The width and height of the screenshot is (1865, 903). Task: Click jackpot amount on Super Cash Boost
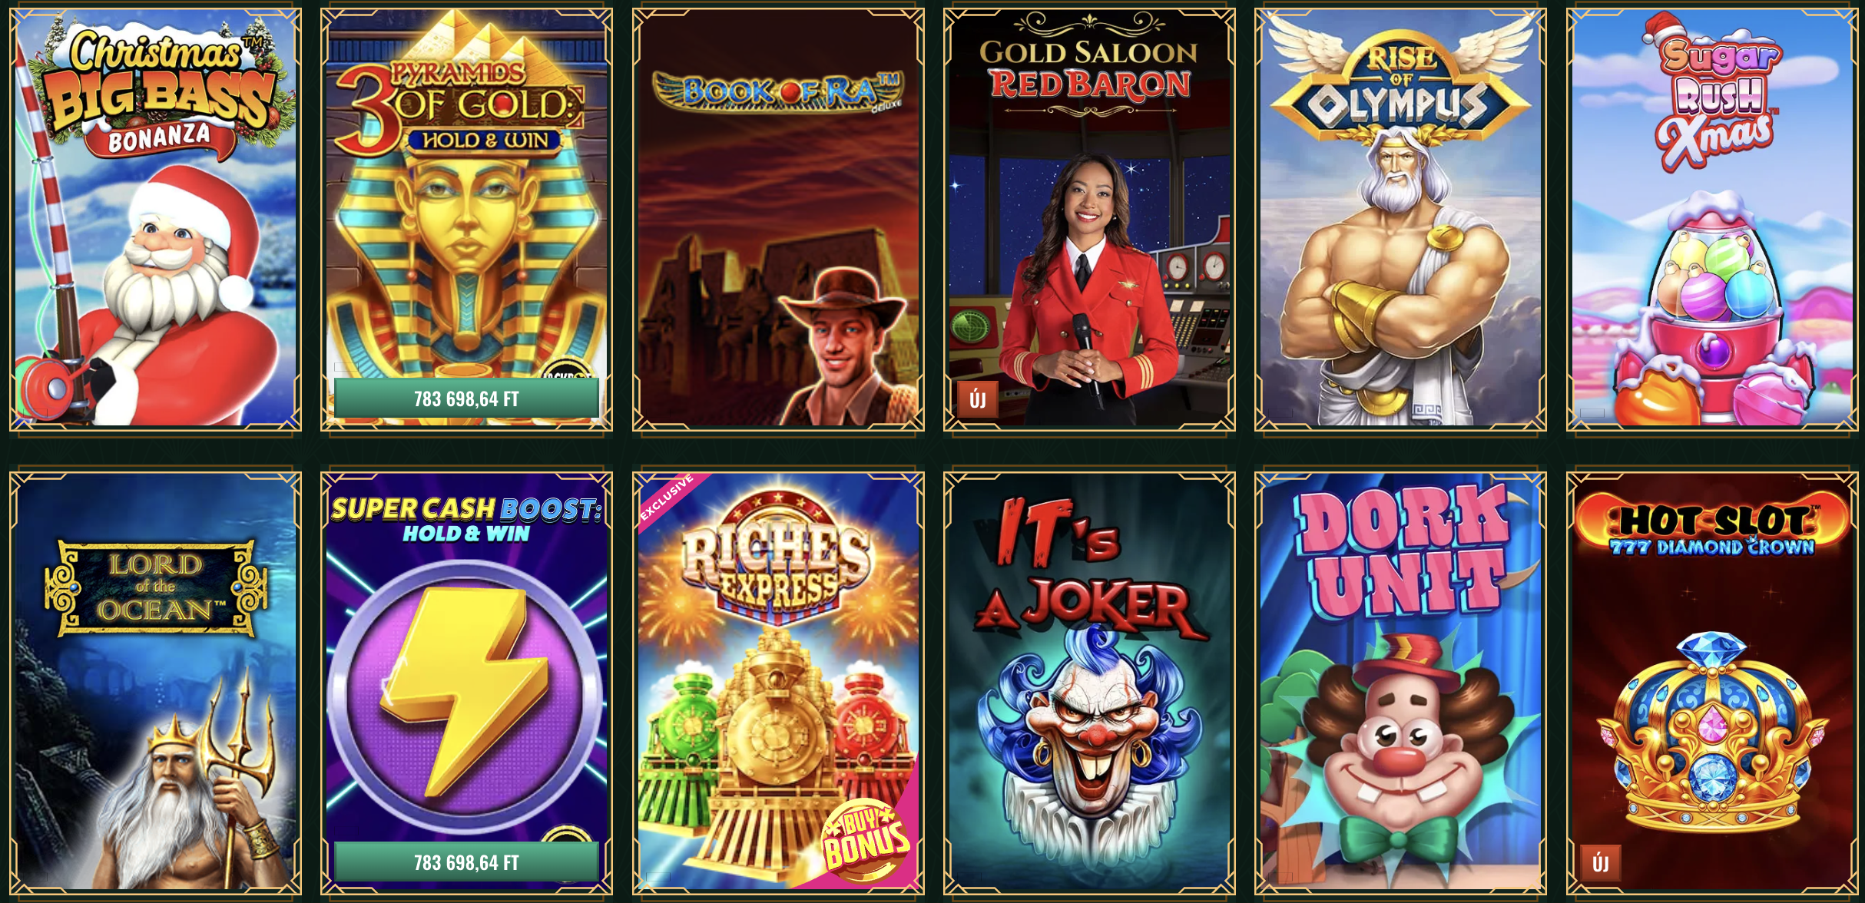coord(466,862)
